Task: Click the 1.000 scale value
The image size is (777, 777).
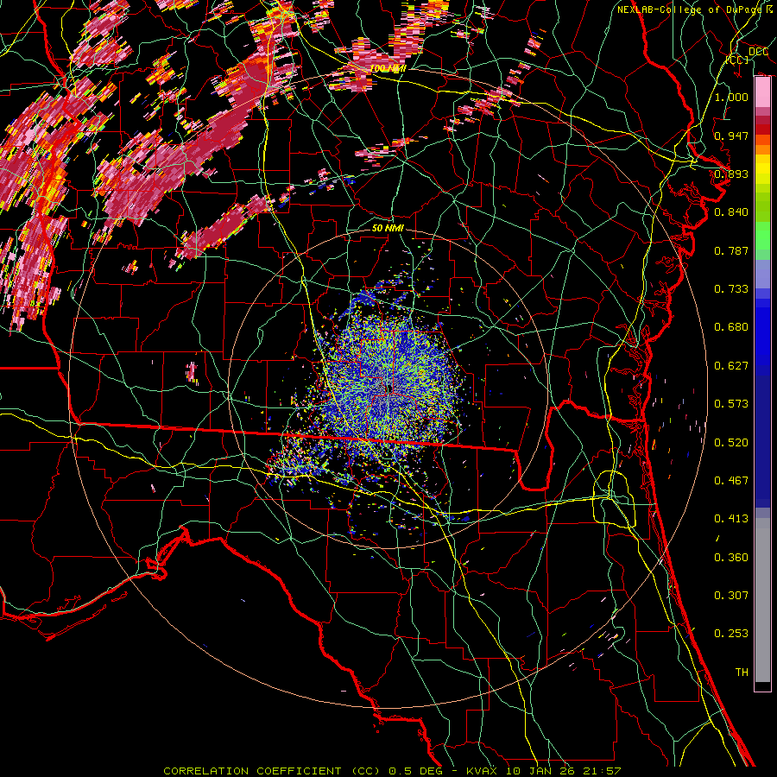Action: click(731, 97)
